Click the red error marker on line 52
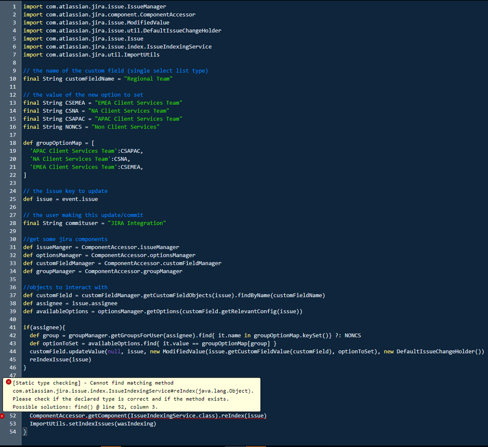Screen dimensions: 488x447 2,416
